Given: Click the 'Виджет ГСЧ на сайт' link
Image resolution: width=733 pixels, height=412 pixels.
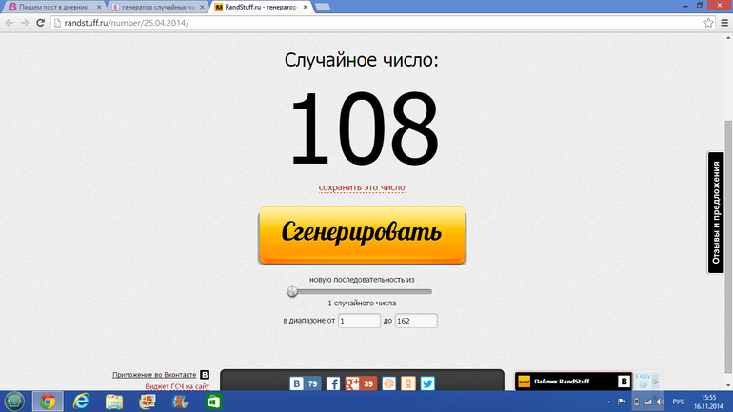Looking at the screenshot, I should pos(177,387).
